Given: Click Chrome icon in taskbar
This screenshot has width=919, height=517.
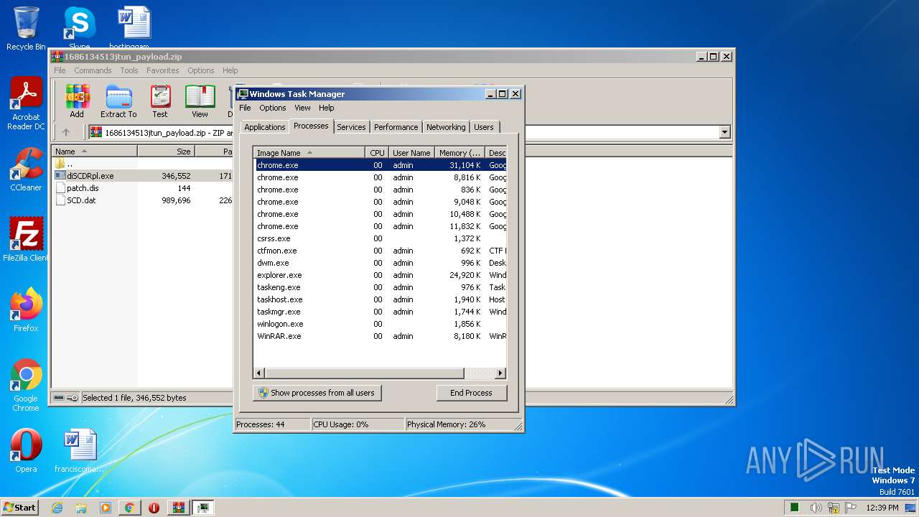Looking at the screenshot, I should (x=130, y=508).
